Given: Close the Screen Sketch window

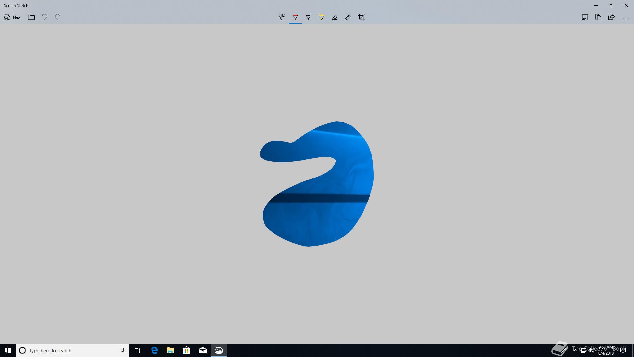Looking at the screenshot, I should tap(626, 5).
